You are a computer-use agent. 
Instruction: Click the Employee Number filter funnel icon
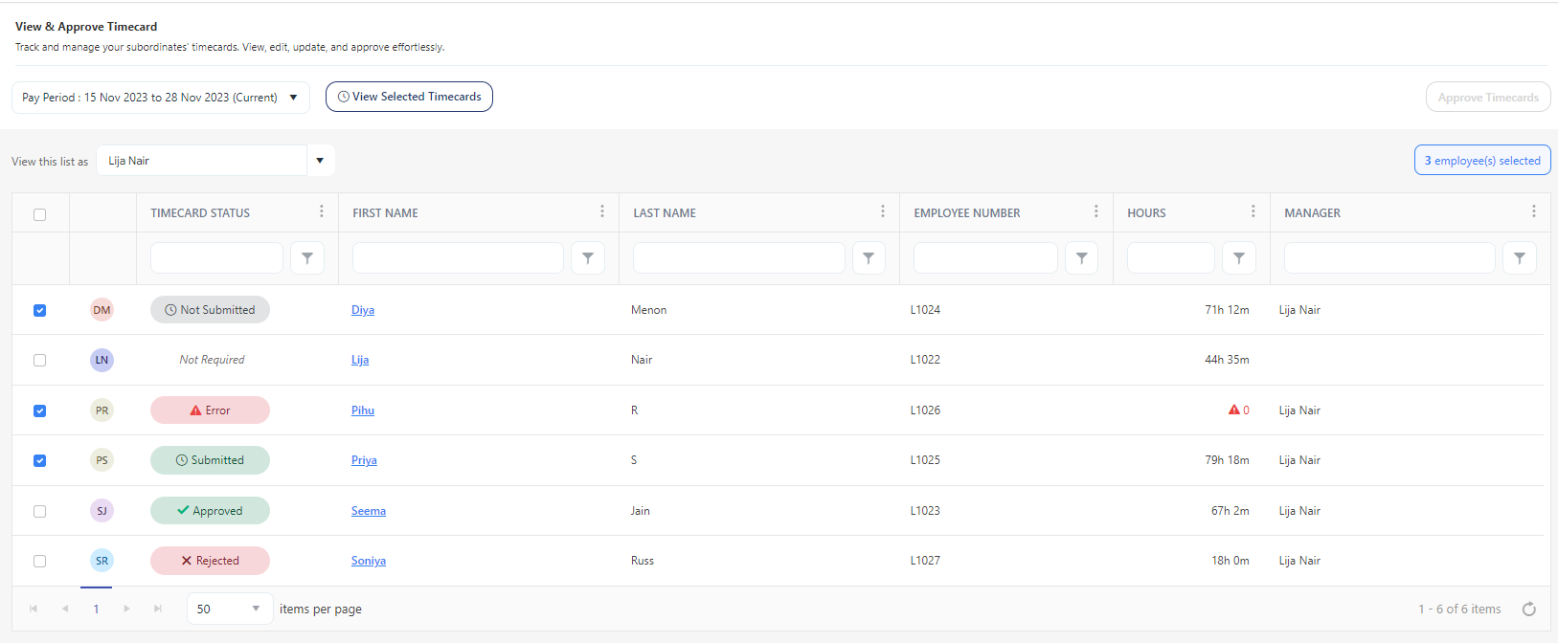point(1081,258)
